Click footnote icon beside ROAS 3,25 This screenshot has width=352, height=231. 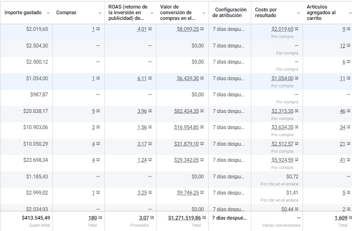tap(150, 193)
